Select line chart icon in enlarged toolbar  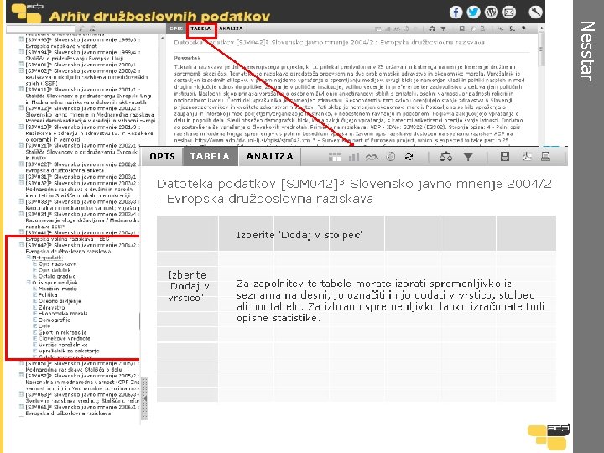click(x=372, y=157)
